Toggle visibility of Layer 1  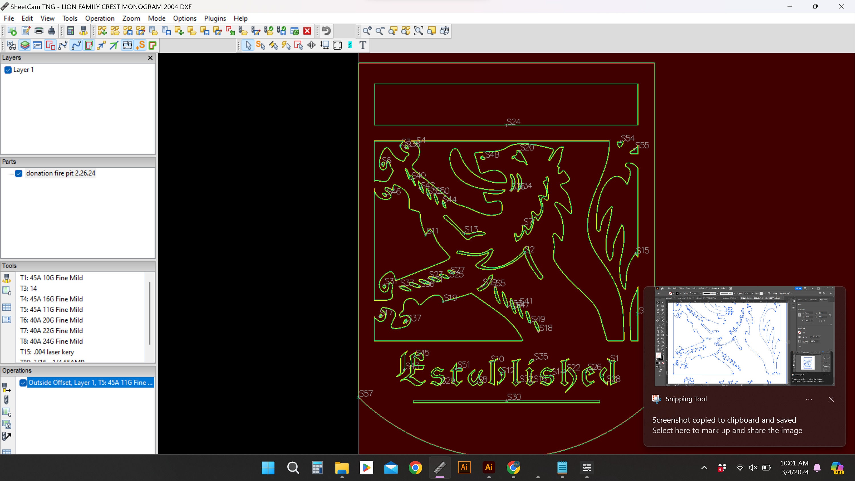click(x=8, y=70)
